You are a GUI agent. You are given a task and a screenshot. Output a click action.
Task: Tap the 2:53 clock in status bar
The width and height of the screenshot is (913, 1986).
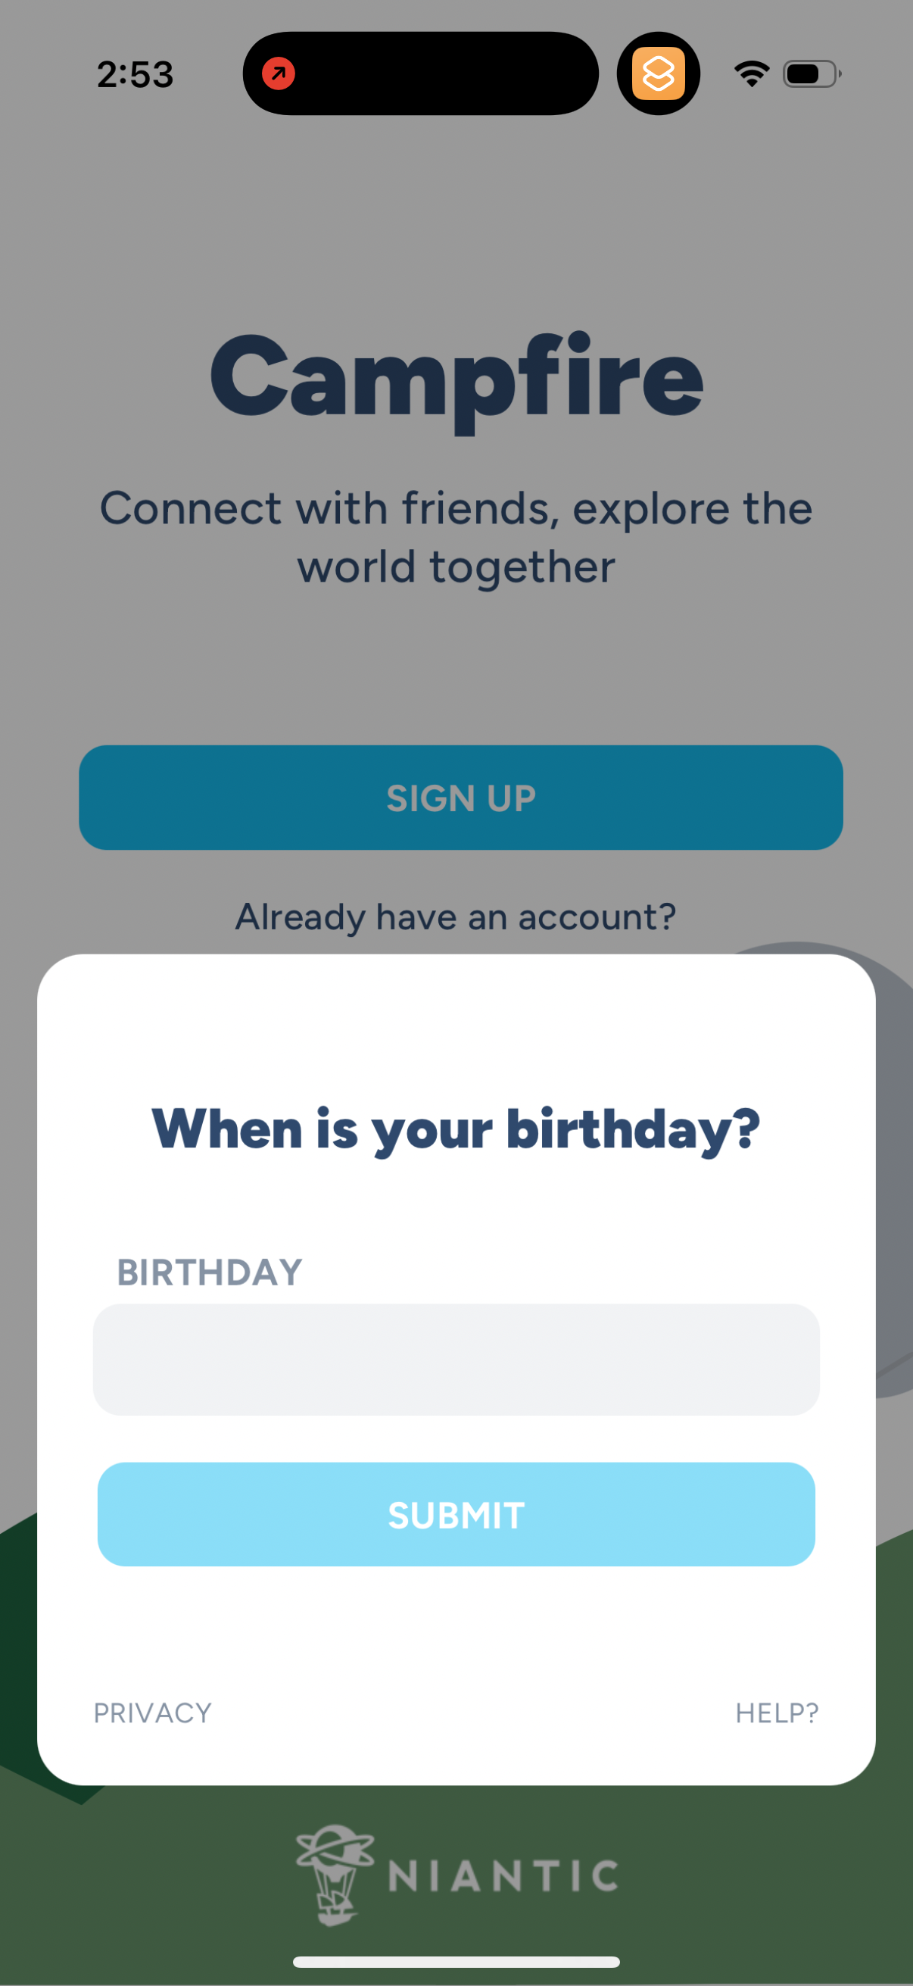click(135, 75)
